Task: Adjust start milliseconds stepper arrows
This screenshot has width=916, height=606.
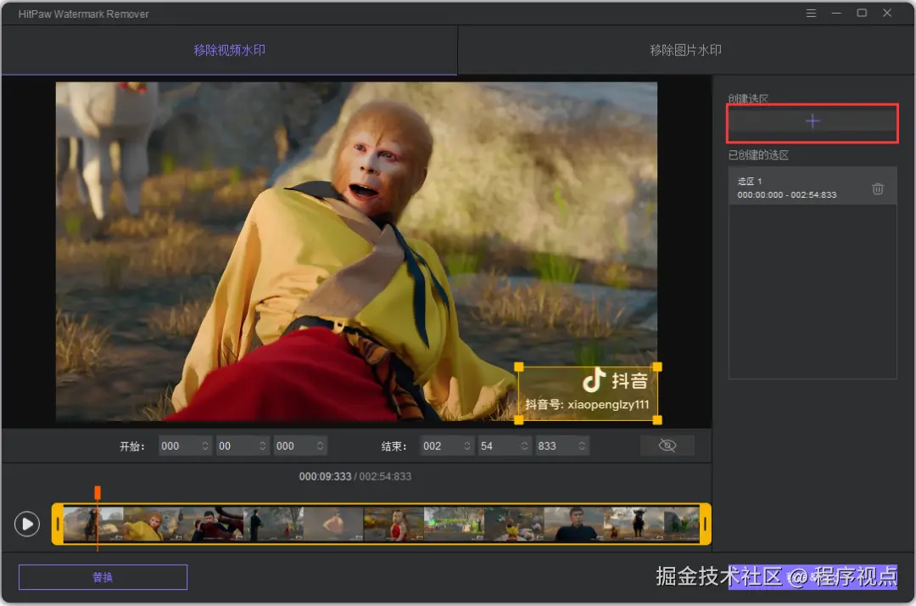Action: pyautogui.click(x=320, y=446)
